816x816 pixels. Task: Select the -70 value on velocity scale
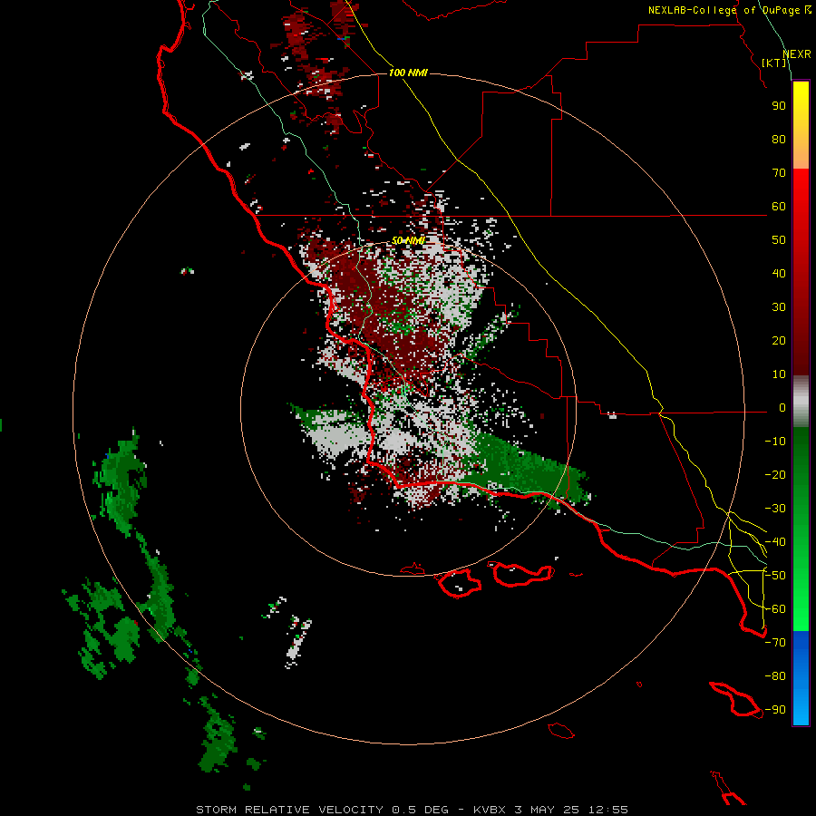[x=775, y=643]
